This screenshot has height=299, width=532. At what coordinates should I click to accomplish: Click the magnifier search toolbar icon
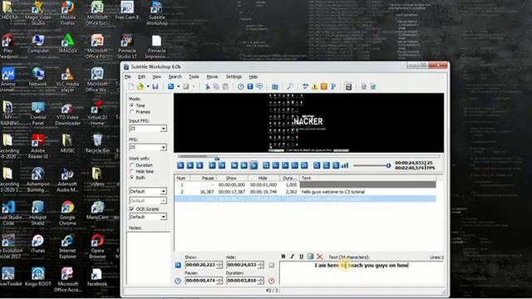[x=290, y=86]
